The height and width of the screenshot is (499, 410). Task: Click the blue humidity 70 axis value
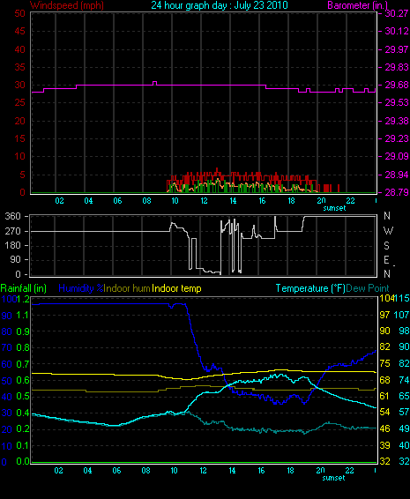(7, 347)
